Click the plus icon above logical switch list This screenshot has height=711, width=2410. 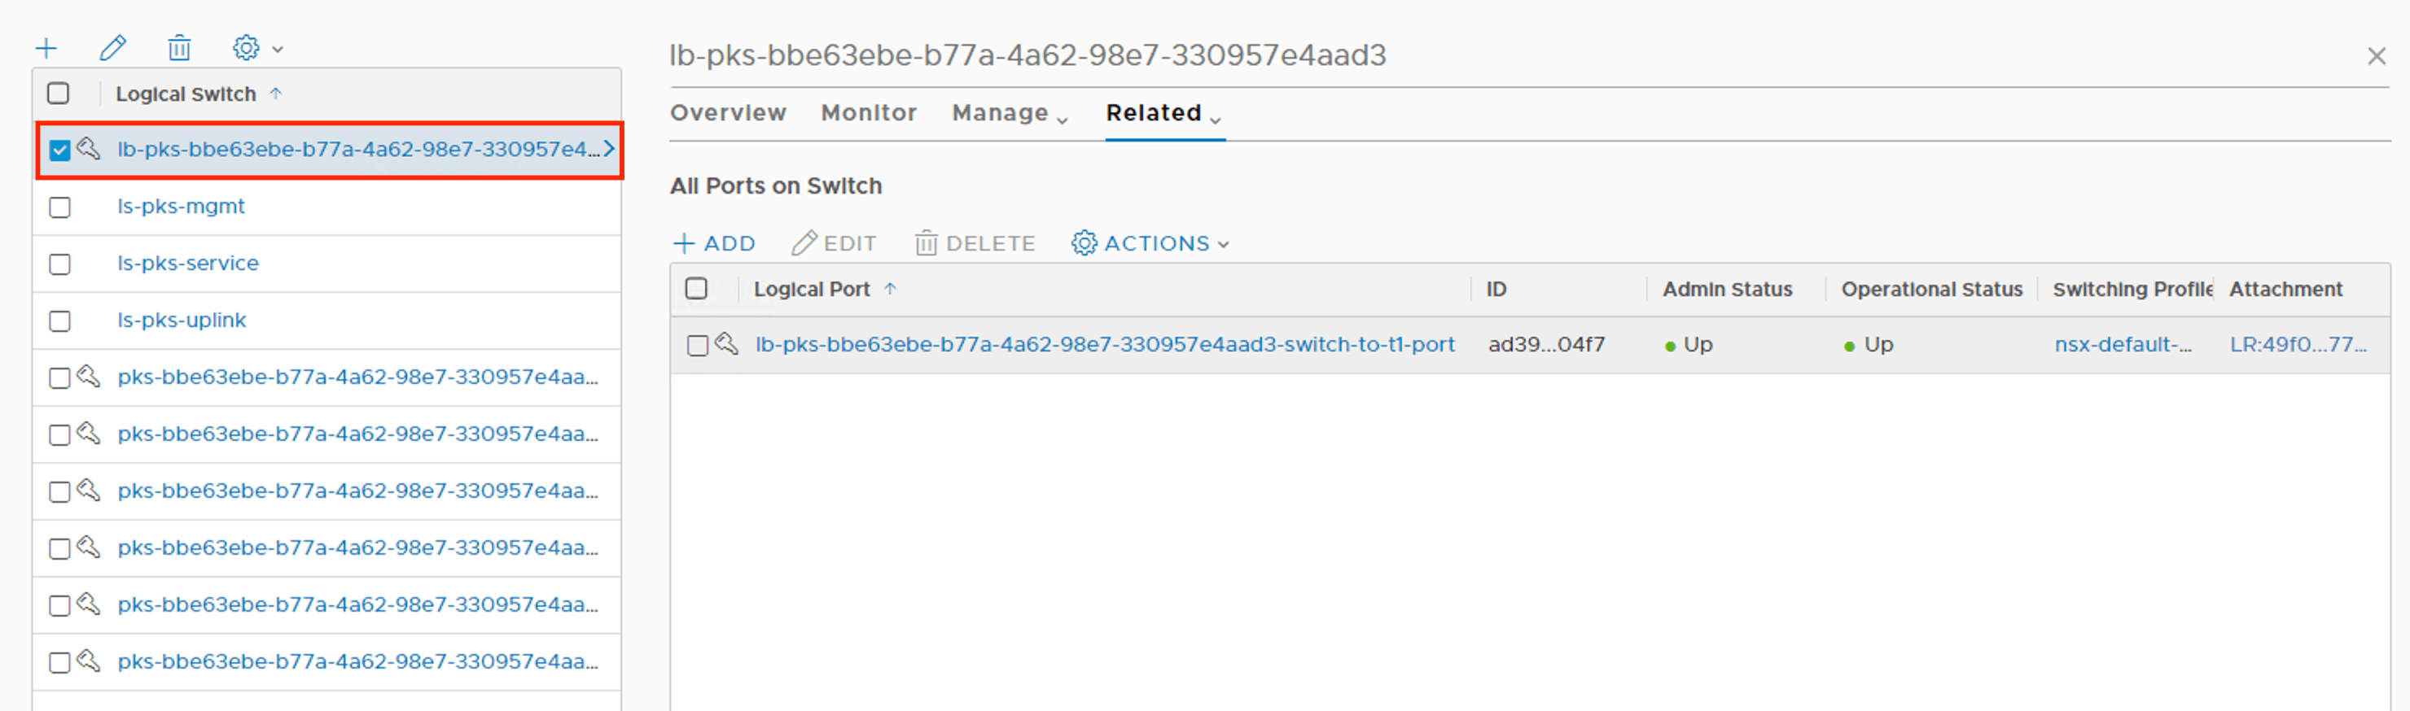(x=46, y=48)
